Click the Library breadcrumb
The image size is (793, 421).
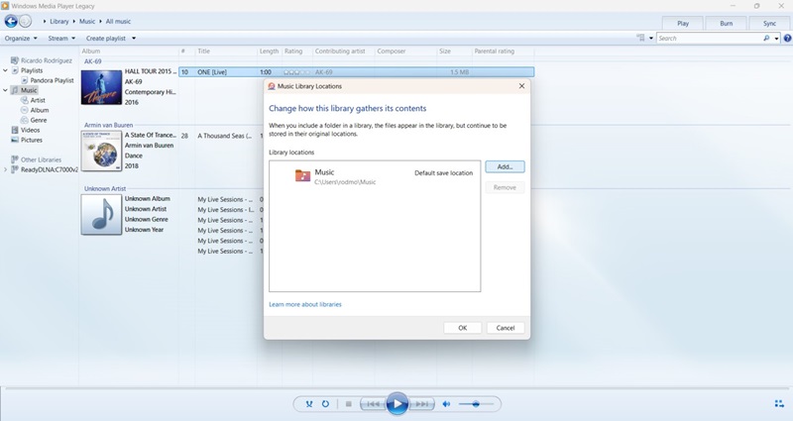(59, 21)
